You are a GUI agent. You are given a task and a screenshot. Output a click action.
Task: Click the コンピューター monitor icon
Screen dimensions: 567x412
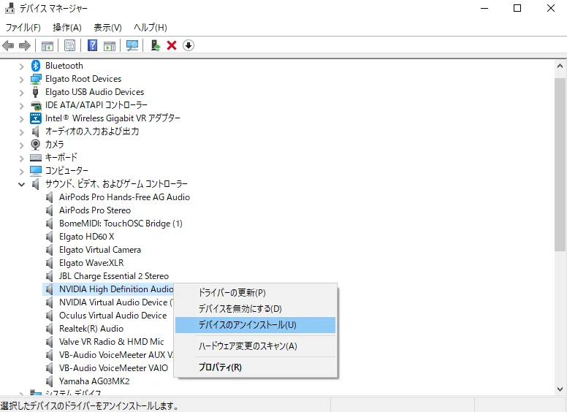pyautogui.click(x=36, y=171)
